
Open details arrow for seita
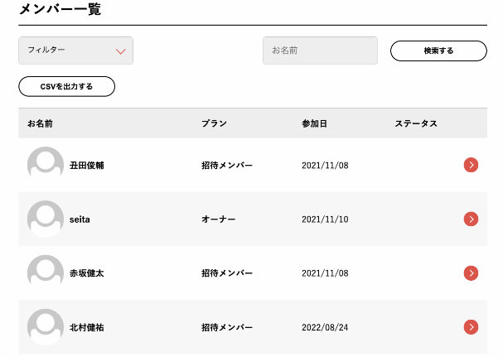coord(471,219)
